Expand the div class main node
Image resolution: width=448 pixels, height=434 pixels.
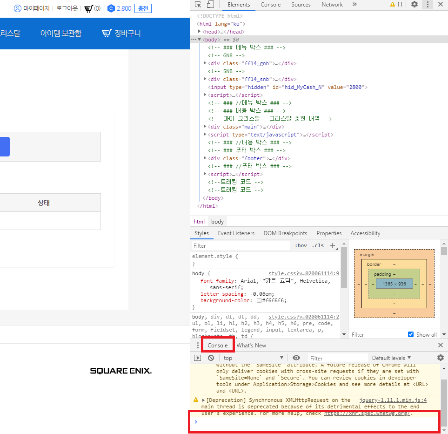205,126
